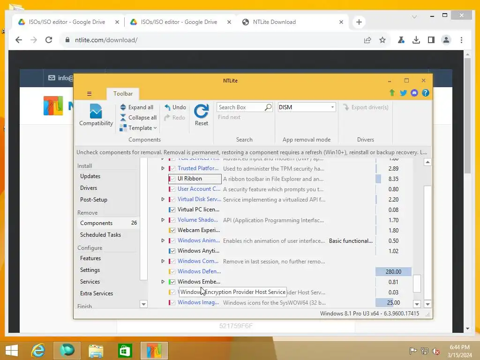
Task: Open the NTLite Twitter icon
Action: [x=403, y=93]
